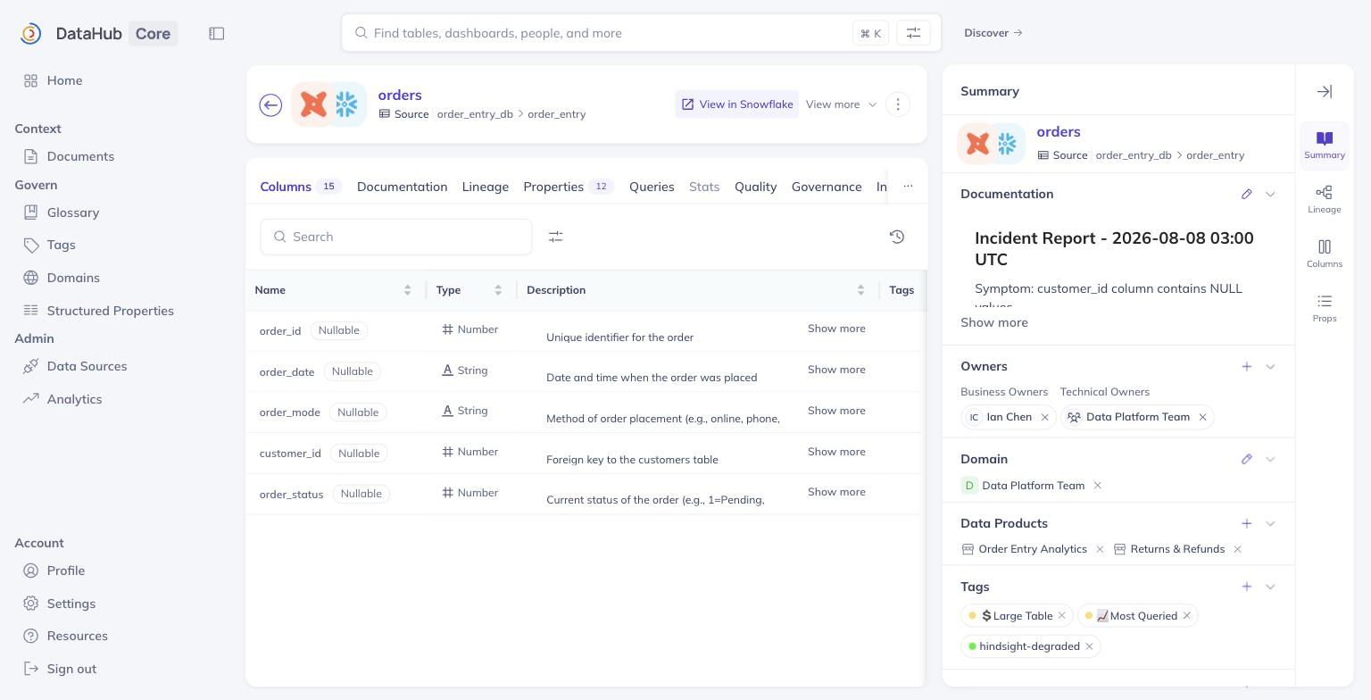Viewport: 1371px width, 700px height.
Task: Switch to the Lineage tab
Action: (486, 187)
